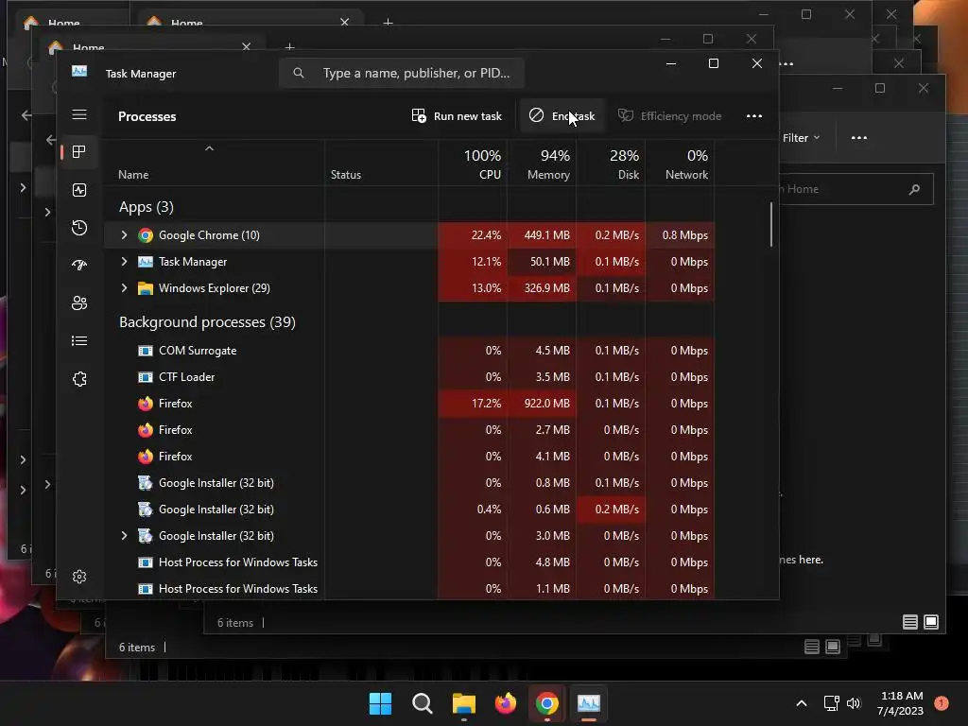Click Efficiency mode button
This screenshot has height=726, width=968.
pyautogui.click(x=670, y=116)
